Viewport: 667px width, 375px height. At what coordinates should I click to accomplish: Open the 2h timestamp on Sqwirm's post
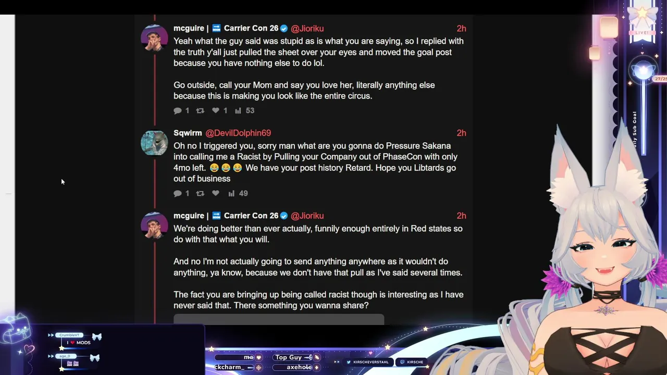tap(461, 133)
